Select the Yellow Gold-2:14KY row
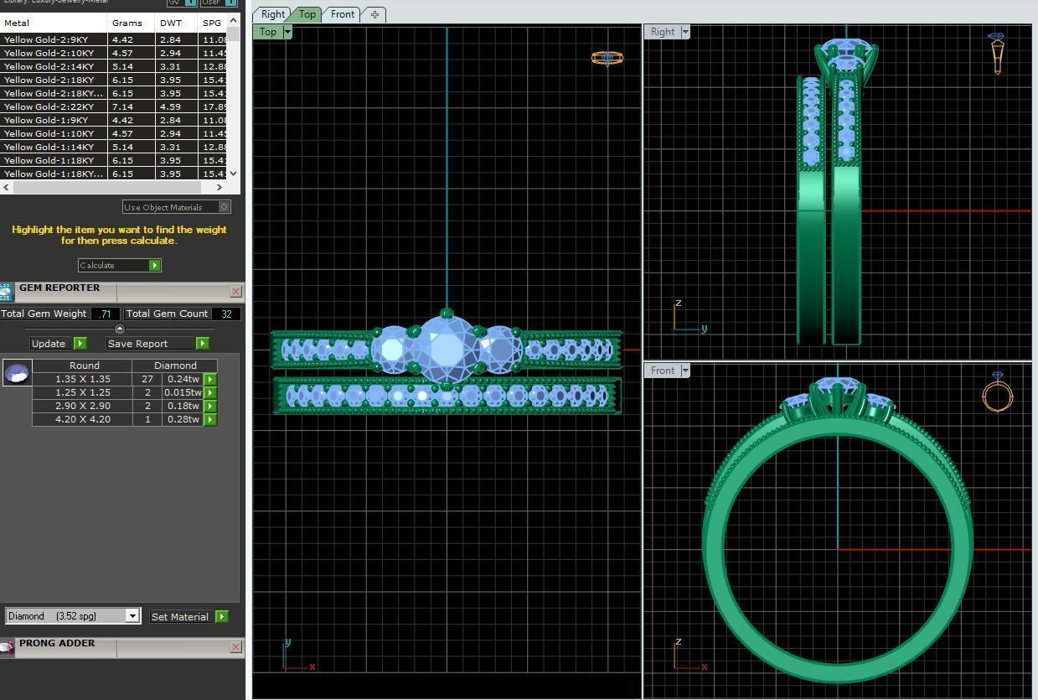 click(114, 66)
